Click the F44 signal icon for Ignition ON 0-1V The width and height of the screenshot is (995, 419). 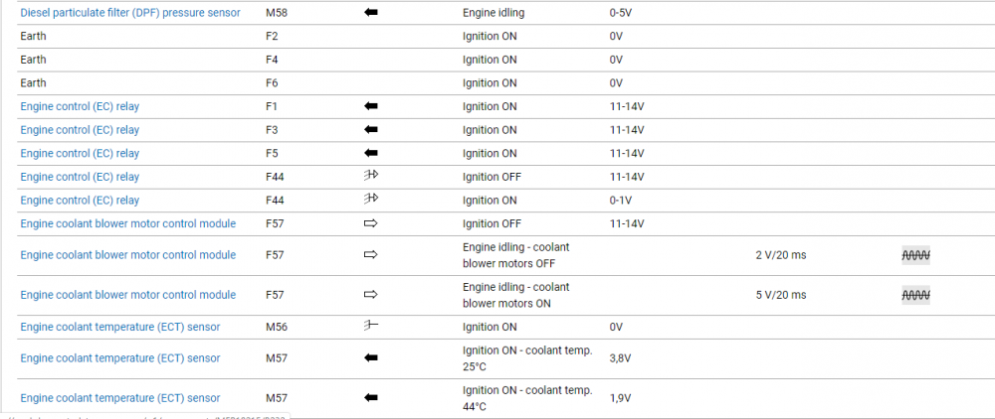(x=372, y=201)
